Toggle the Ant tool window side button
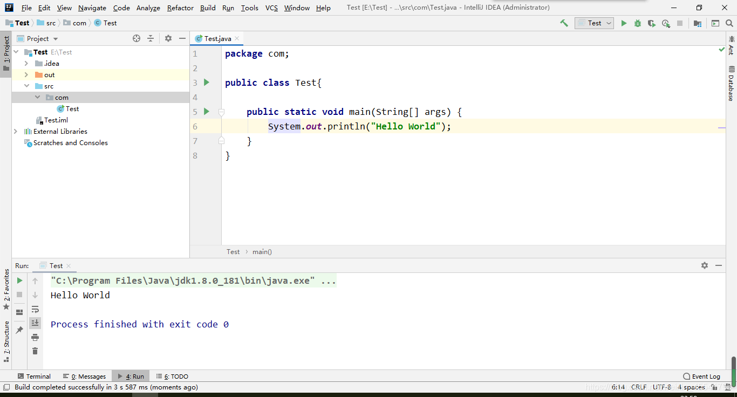Image resolution: width=737 pixels, height=397 pixels. click(732, 45)
